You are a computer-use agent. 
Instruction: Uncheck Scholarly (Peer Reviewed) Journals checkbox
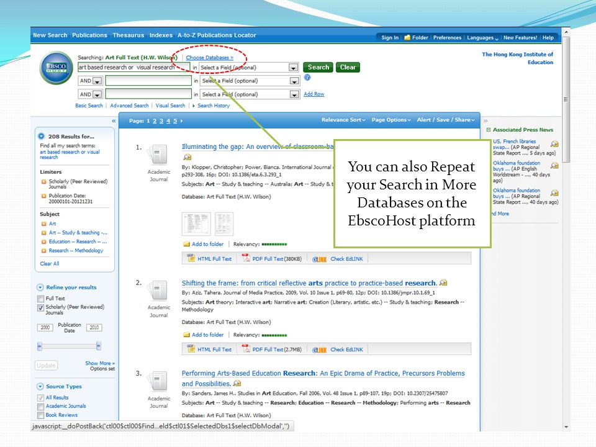pos(41,307)
